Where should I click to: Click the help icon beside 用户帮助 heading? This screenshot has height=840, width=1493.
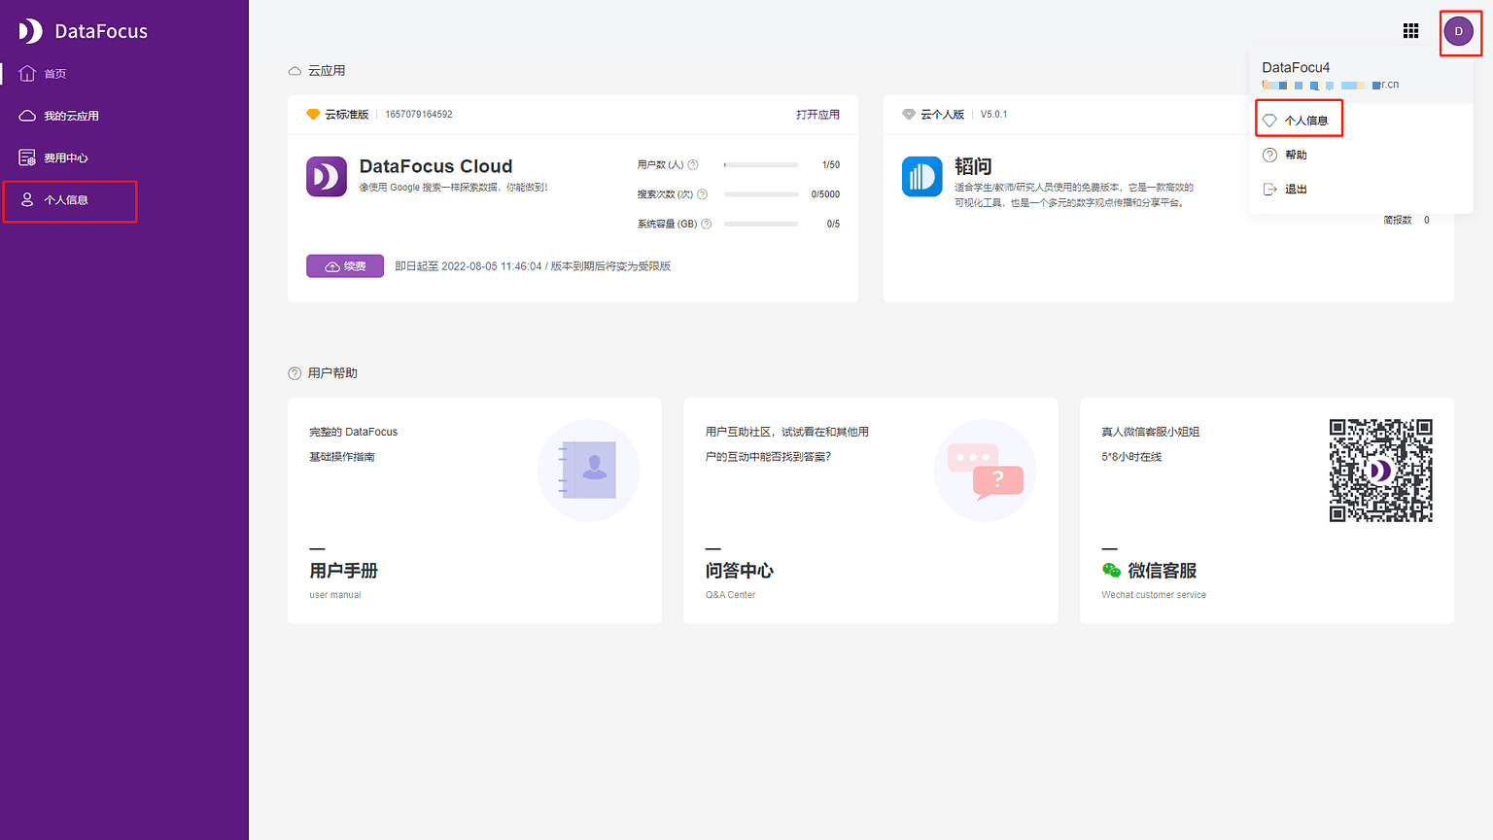(295, 373)
